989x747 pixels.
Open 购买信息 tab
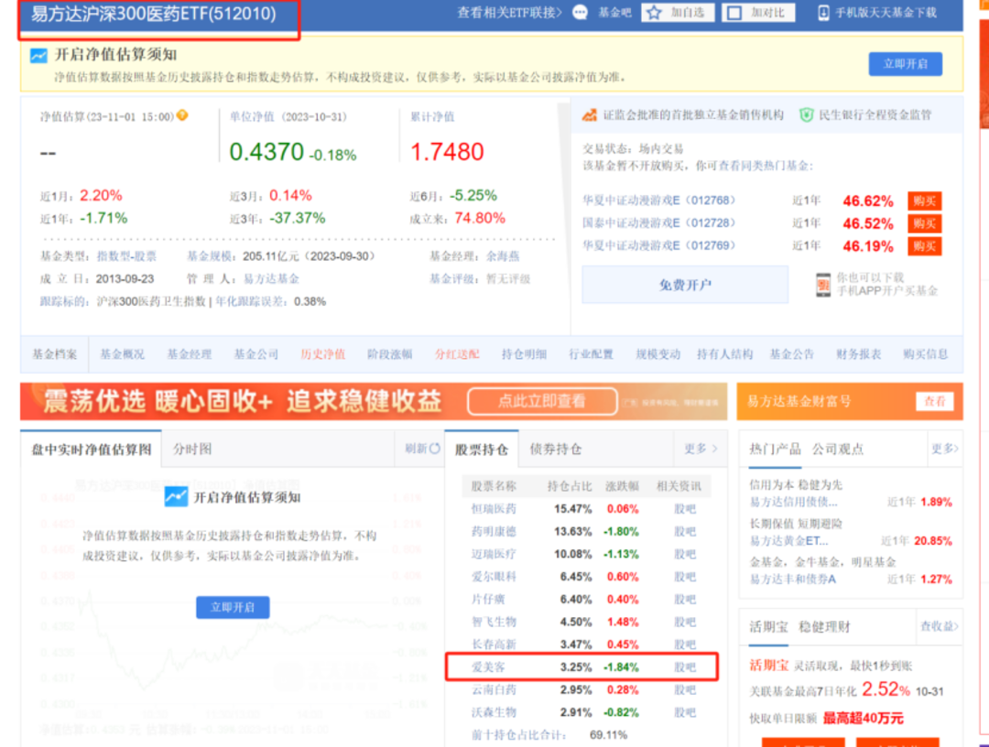tap(925, 354)
